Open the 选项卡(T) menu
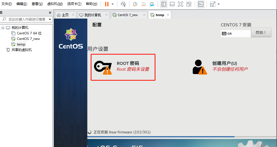The width and height of the screenshot is (277, 147). pos(74,4)
